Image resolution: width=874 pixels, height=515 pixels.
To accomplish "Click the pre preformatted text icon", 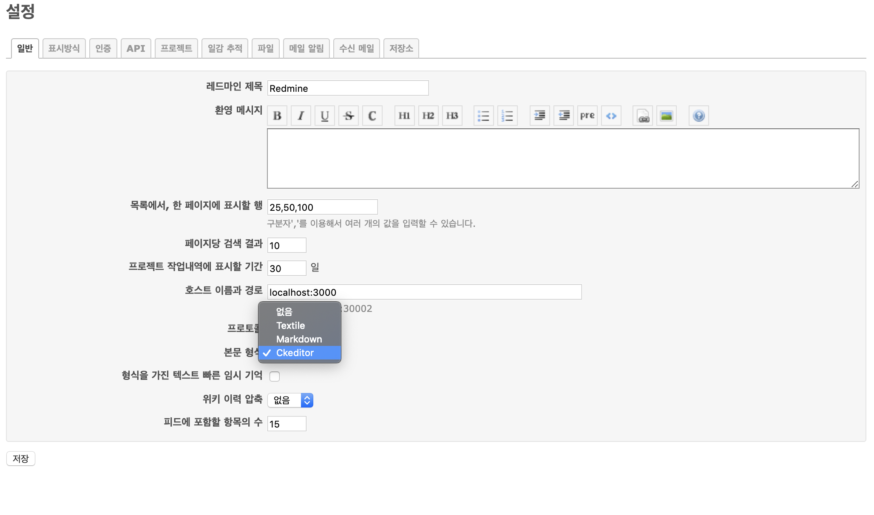I will tap(587, 116).
